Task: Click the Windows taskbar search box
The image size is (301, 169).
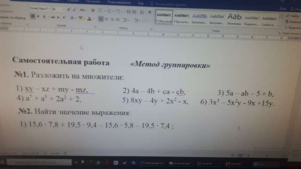Action: click(39, 162)
